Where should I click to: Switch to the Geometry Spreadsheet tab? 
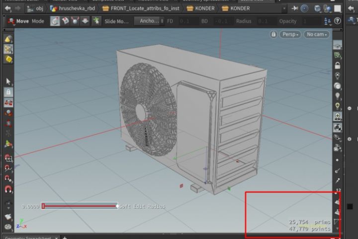coord(27,237)
